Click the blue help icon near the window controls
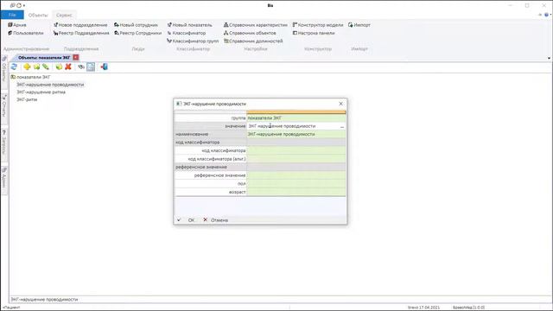Image resolution: width=553 pixels, height=311 pixels. click(x=547, y=15)
